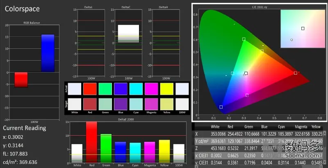Screen dimensions: 328x168
Task: Click the White column header in table
Action: tap(215, 127)
